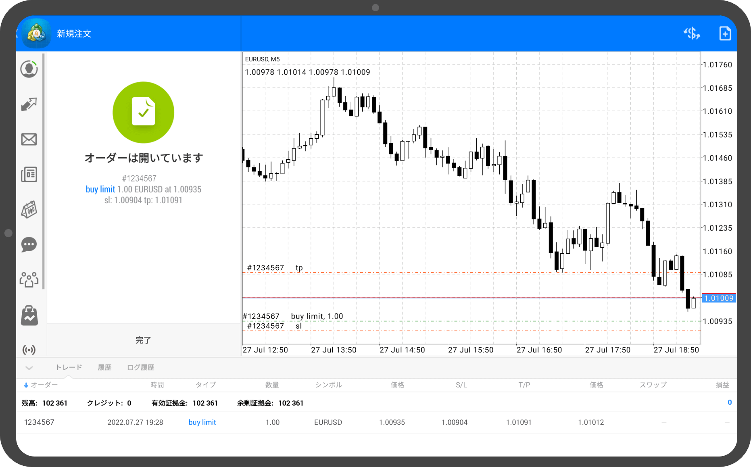Switch to the 履歴 tab
Screen dimensions: 751x467
(x=104, y=367)
